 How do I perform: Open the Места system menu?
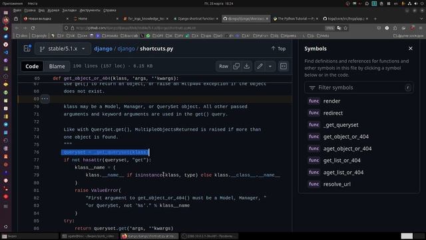[33, 3]
